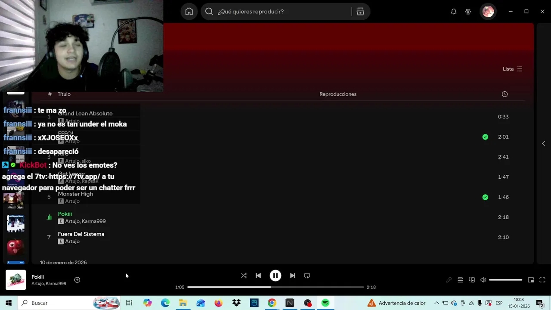
Task: Connect to a device icon
Action: point(472,280)
